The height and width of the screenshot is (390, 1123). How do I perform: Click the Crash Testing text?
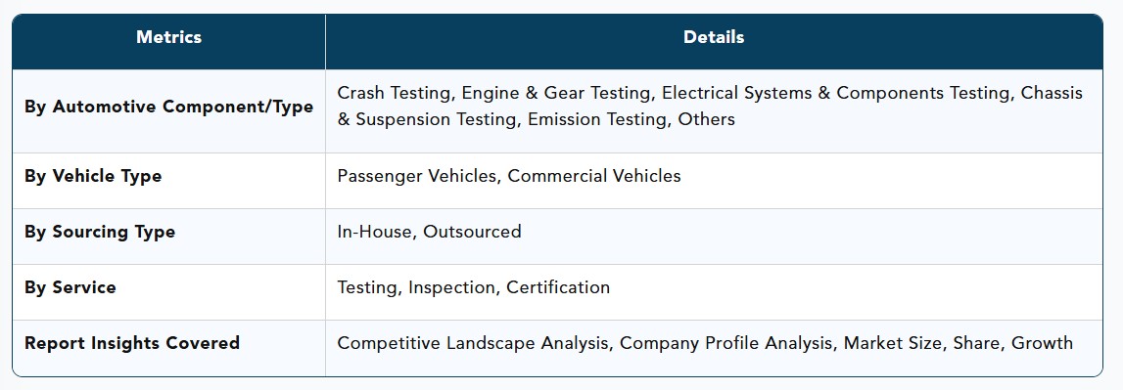pos(395,94)
